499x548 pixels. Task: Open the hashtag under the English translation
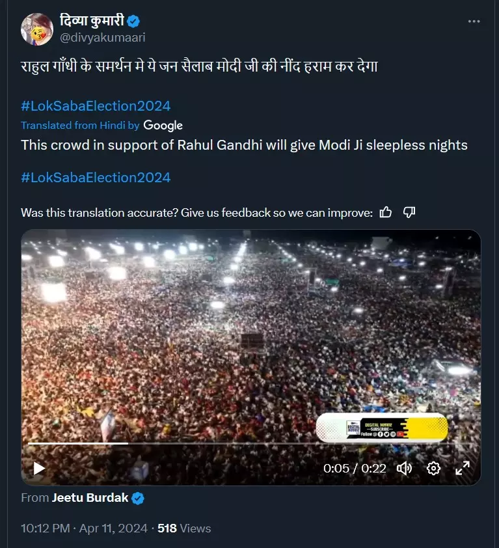coord(96,177)
